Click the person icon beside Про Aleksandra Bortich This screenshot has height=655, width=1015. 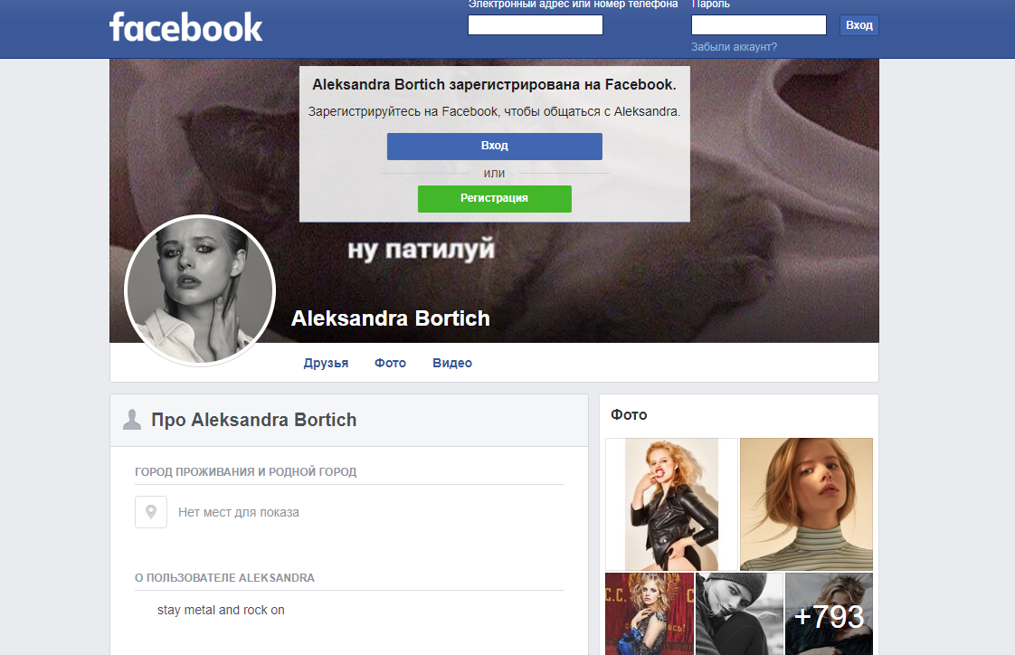[x=132, y=420]
